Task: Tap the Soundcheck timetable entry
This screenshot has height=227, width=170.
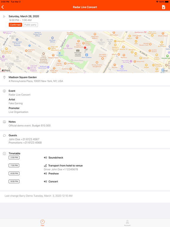Action: coord(56,158)
